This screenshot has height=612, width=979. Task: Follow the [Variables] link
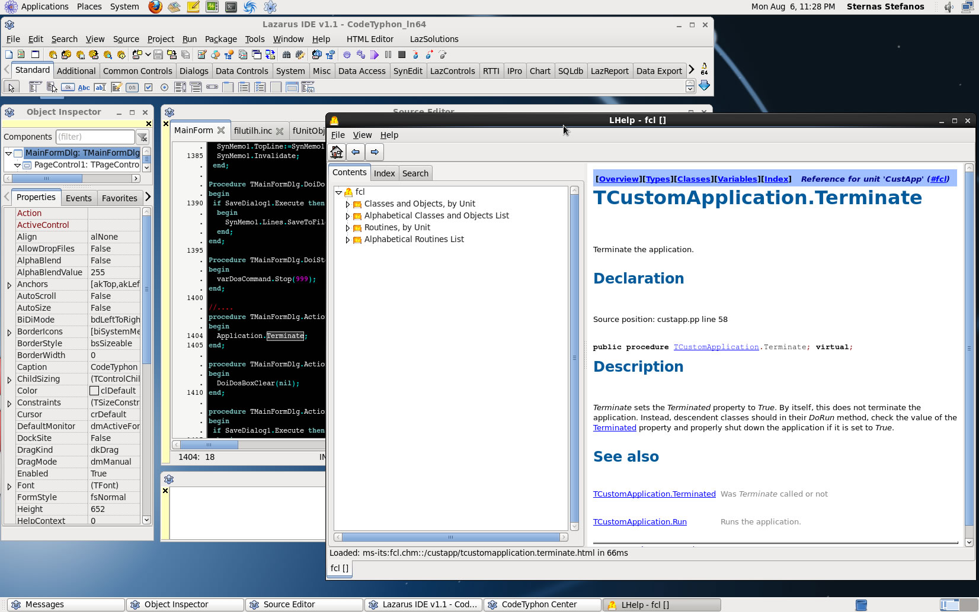737,179
